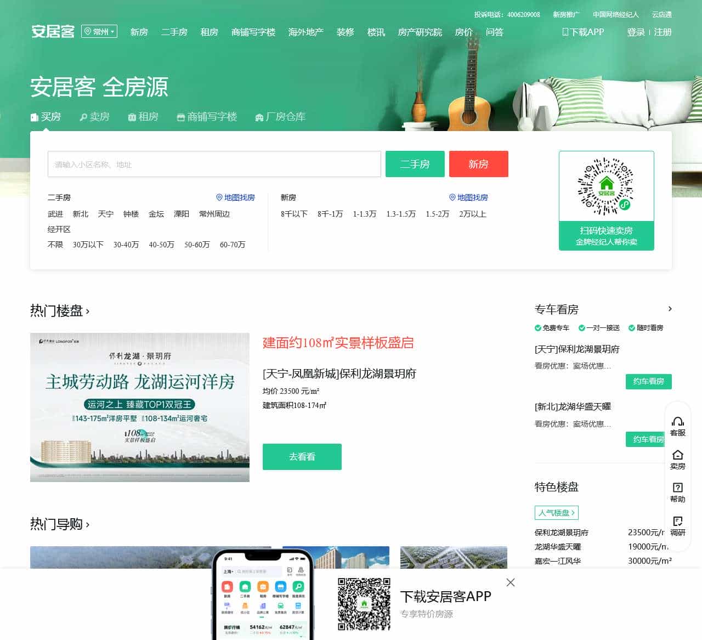Open 地图找房 under 新房 section
The image size is (702, 640).
coord(468,197)
